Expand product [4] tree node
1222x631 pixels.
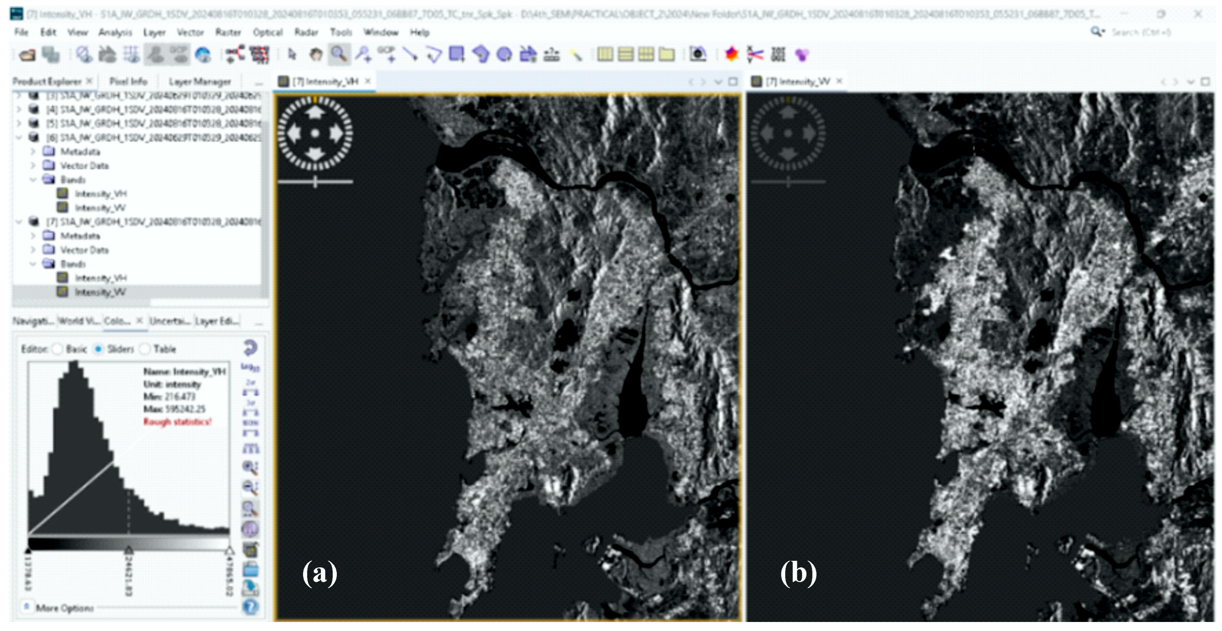19,109
